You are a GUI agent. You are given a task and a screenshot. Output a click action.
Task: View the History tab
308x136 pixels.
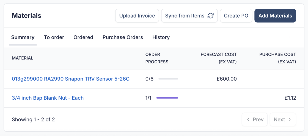(161, 37)
